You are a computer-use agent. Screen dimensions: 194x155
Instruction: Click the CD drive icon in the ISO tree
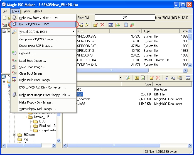pos(4,31)
